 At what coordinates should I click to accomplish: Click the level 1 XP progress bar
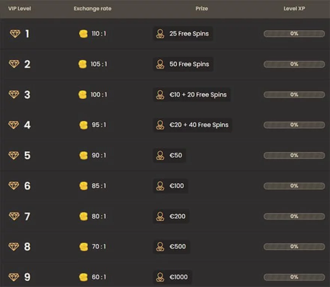pos(294,34)
